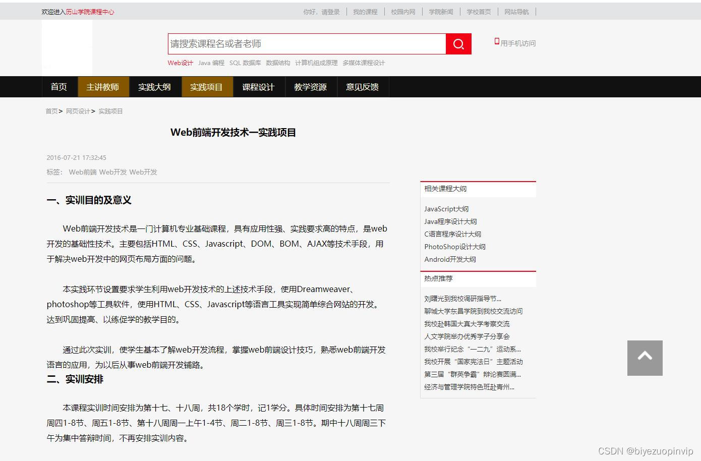Click the mobile phone access icon
The image size is (701, 461).
pyautogui.click(x=497, y=41)
